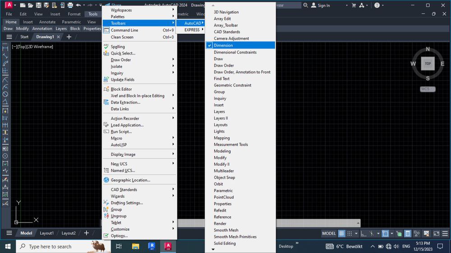Click the Windows Start button
This screenshot has height=253, width=451.
(x=8, y=246)
